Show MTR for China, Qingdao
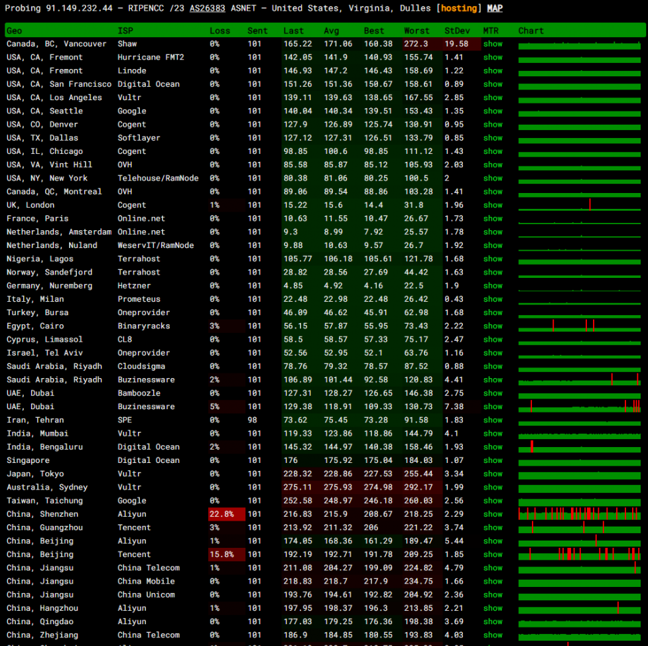 [x=493, y=621]
